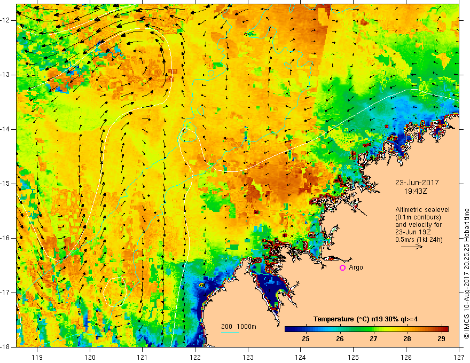The width and height of the screenshot is (470, 363).
Task: Click latitude axis label '-17'
Action: click(x=5, y=293)
